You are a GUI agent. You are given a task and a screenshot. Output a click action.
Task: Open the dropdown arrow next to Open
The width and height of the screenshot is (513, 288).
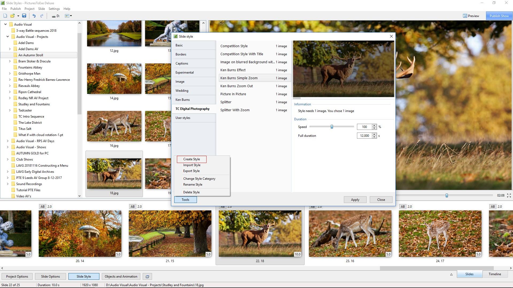coord(18,16)
